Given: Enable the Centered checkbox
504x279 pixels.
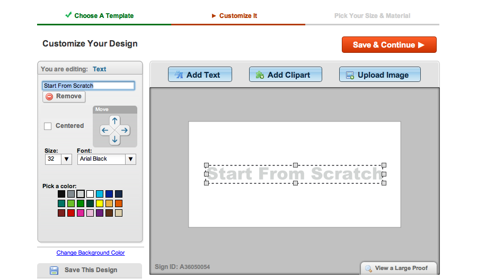Looking at the screenshot, I should click(48, 126).
